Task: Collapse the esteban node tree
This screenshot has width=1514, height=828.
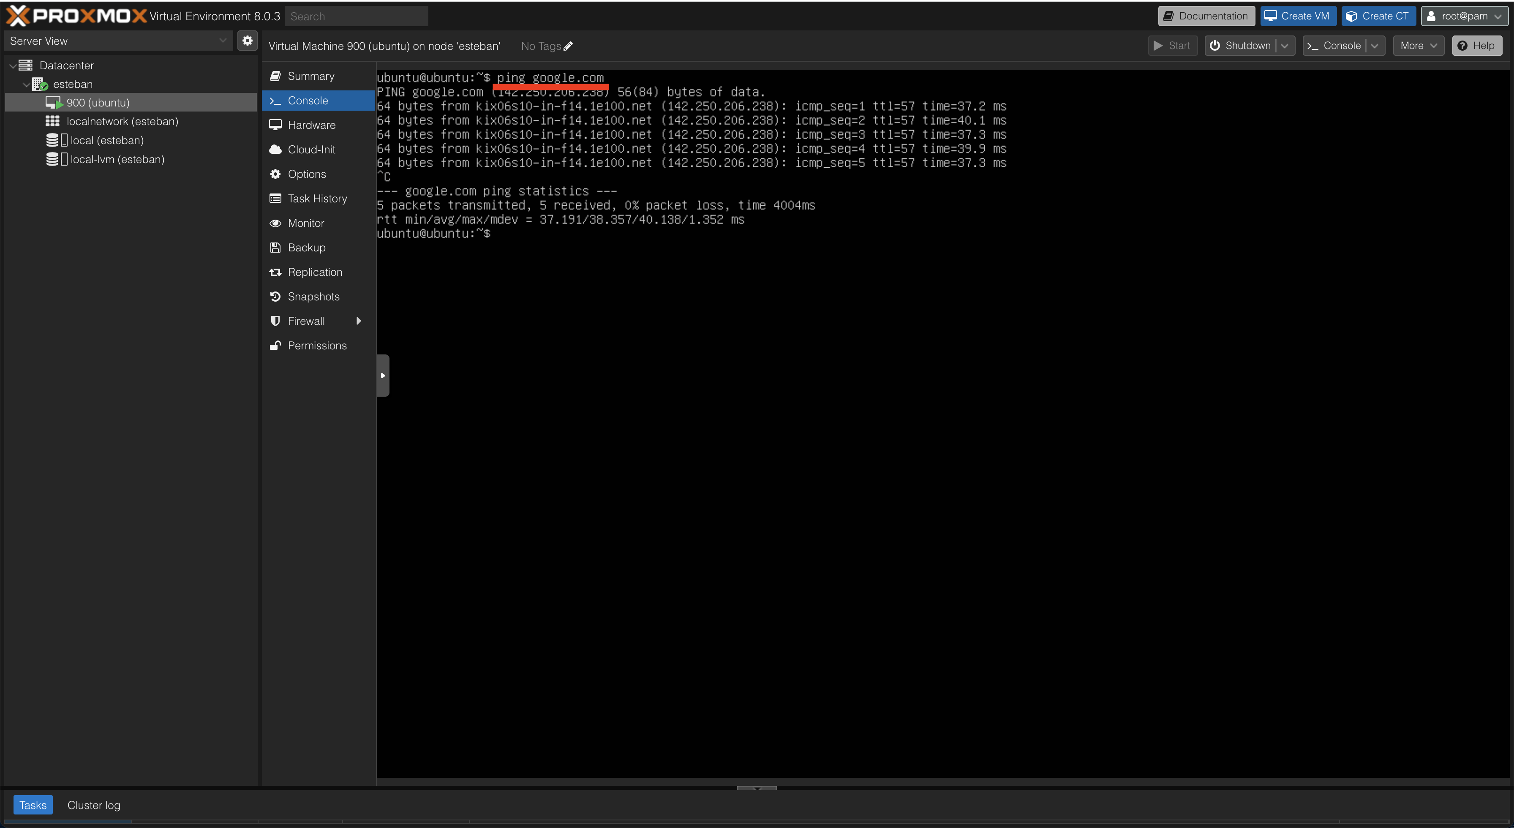Action: click(x=27, y=84)
